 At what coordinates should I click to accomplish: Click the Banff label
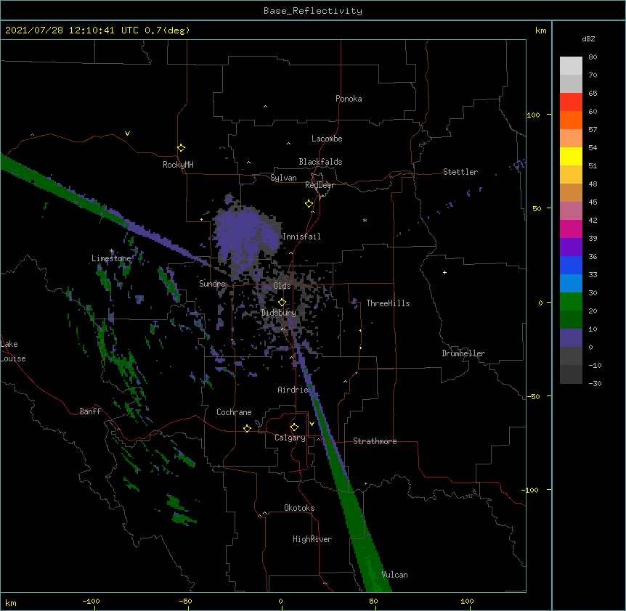90,411
